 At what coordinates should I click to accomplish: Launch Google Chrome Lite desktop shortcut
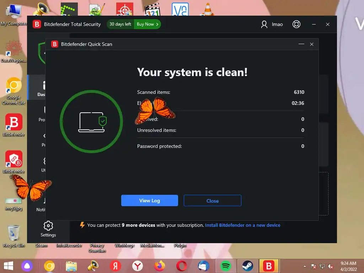[14, 91]
